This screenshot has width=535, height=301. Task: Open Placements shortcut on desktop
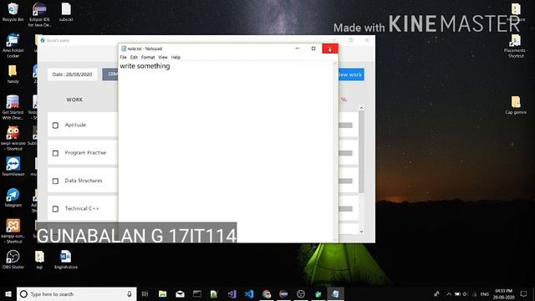point(516,45)
